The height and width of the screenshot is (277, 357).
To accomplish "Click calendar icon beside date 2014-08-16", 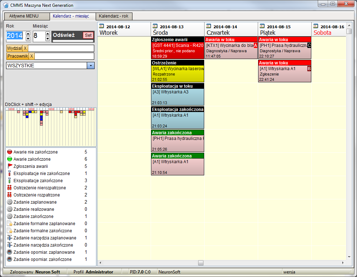I will coord(316,26).
